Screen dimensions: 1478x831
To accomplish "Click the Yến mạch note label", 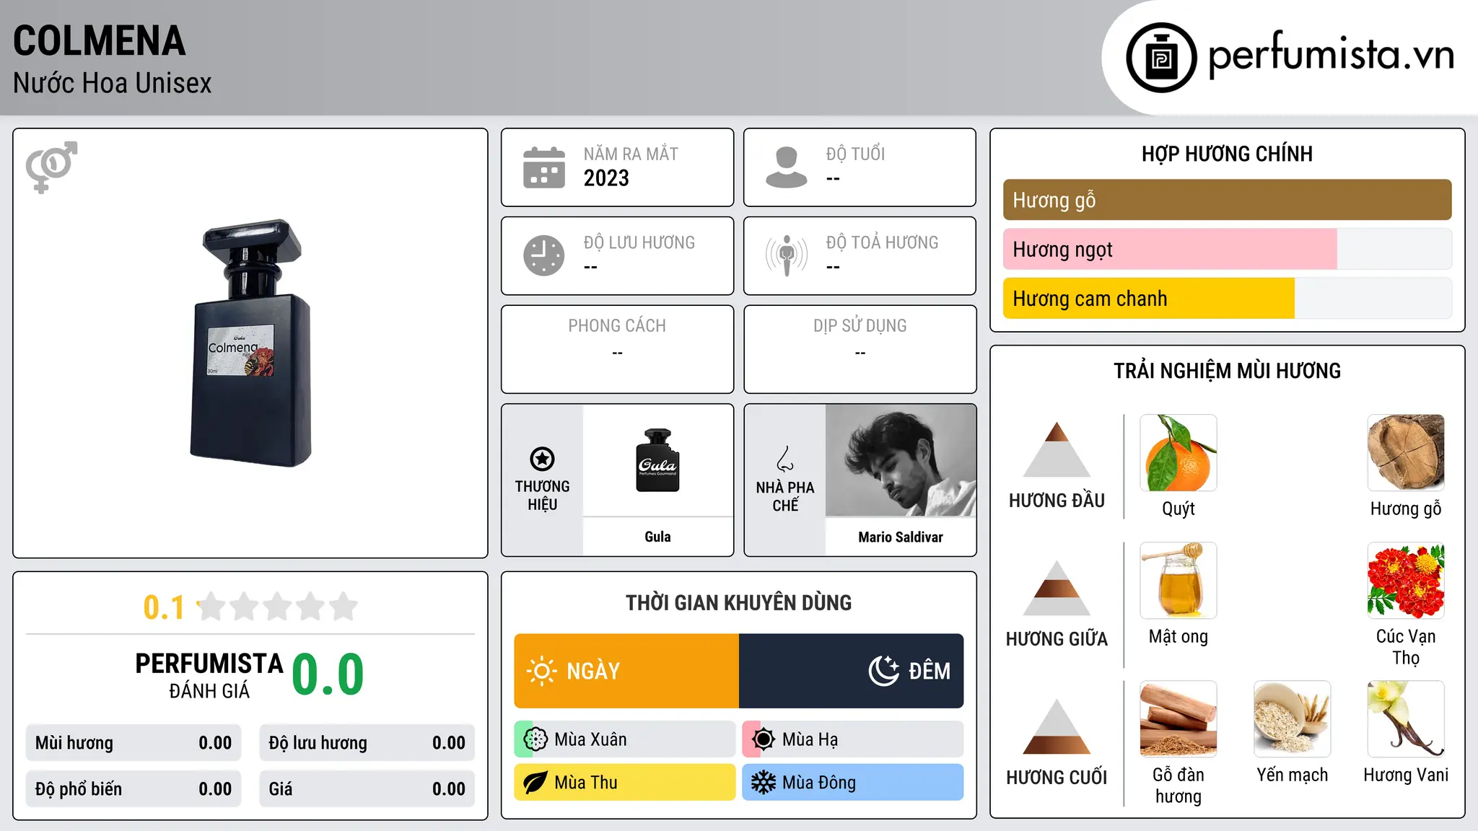I will pyautogui.click(x=1292, y=775).
